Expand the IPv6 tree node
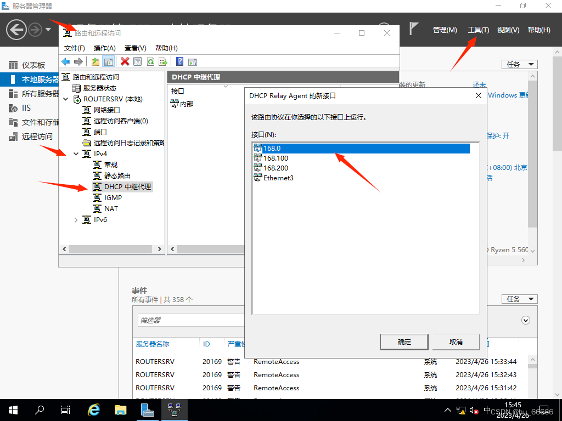The height and width of the screenshot is (421, 562). 76,220
